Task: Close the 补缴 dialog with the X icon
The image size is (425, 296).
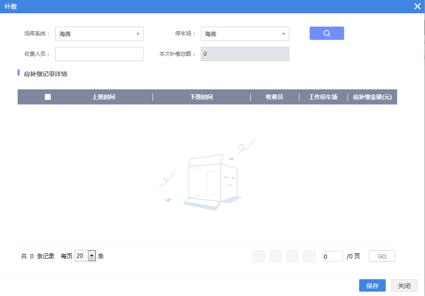Action: (417, 6)
